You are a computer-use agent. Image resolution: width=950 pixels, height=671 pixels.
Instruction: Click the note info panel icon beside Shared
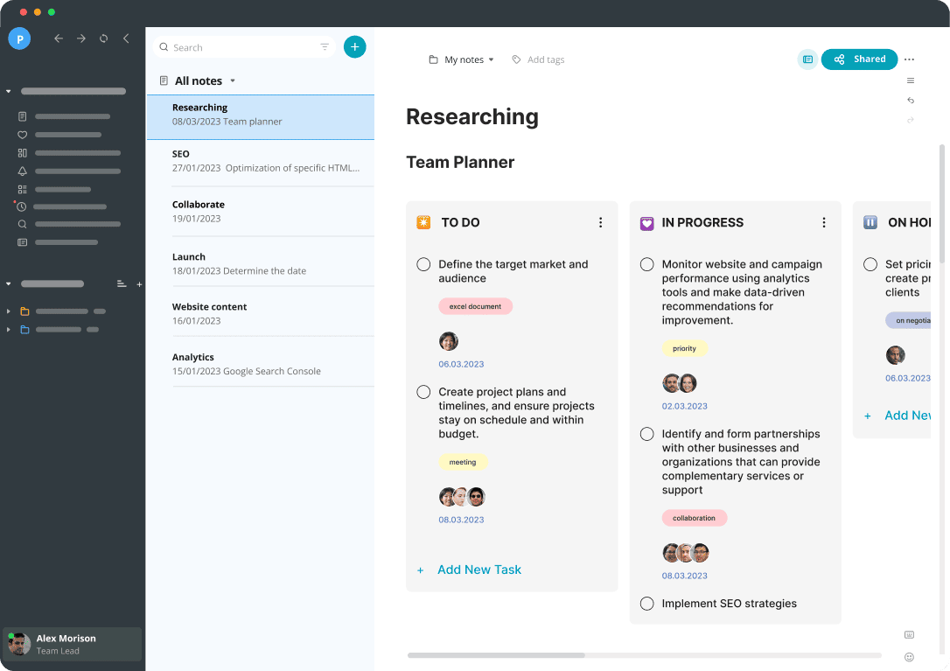[807, 59]
